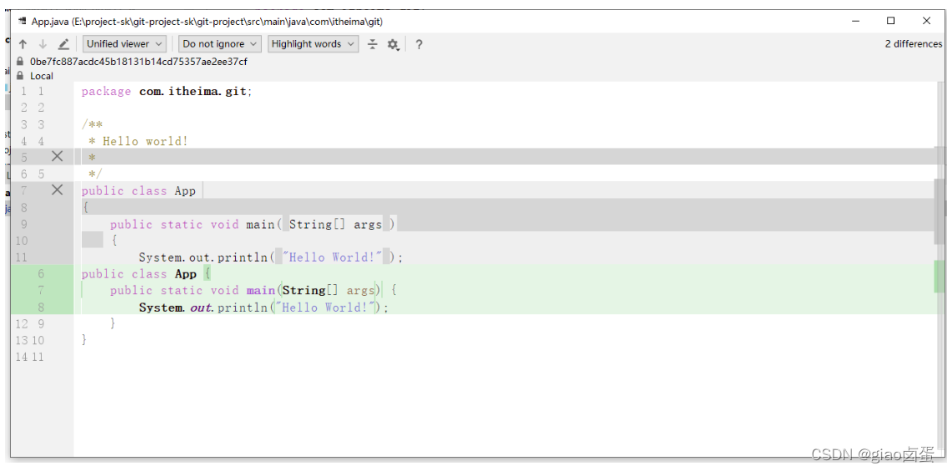947x471 pixels.
Task: Open the Do not ignore dropdown
Action: [x=220, y=43]
